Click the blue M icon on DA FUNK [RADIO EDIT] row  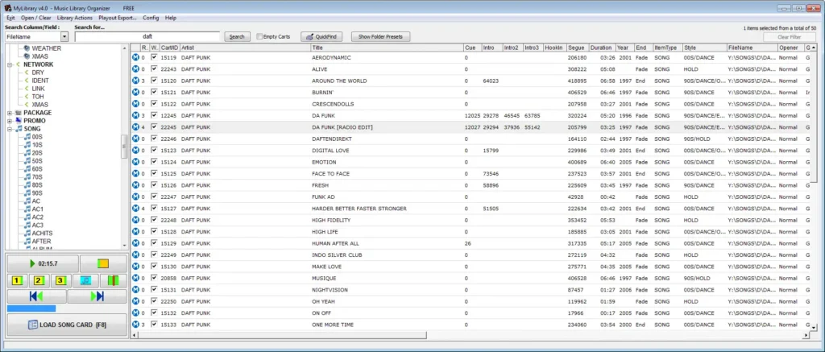(135, 126)
